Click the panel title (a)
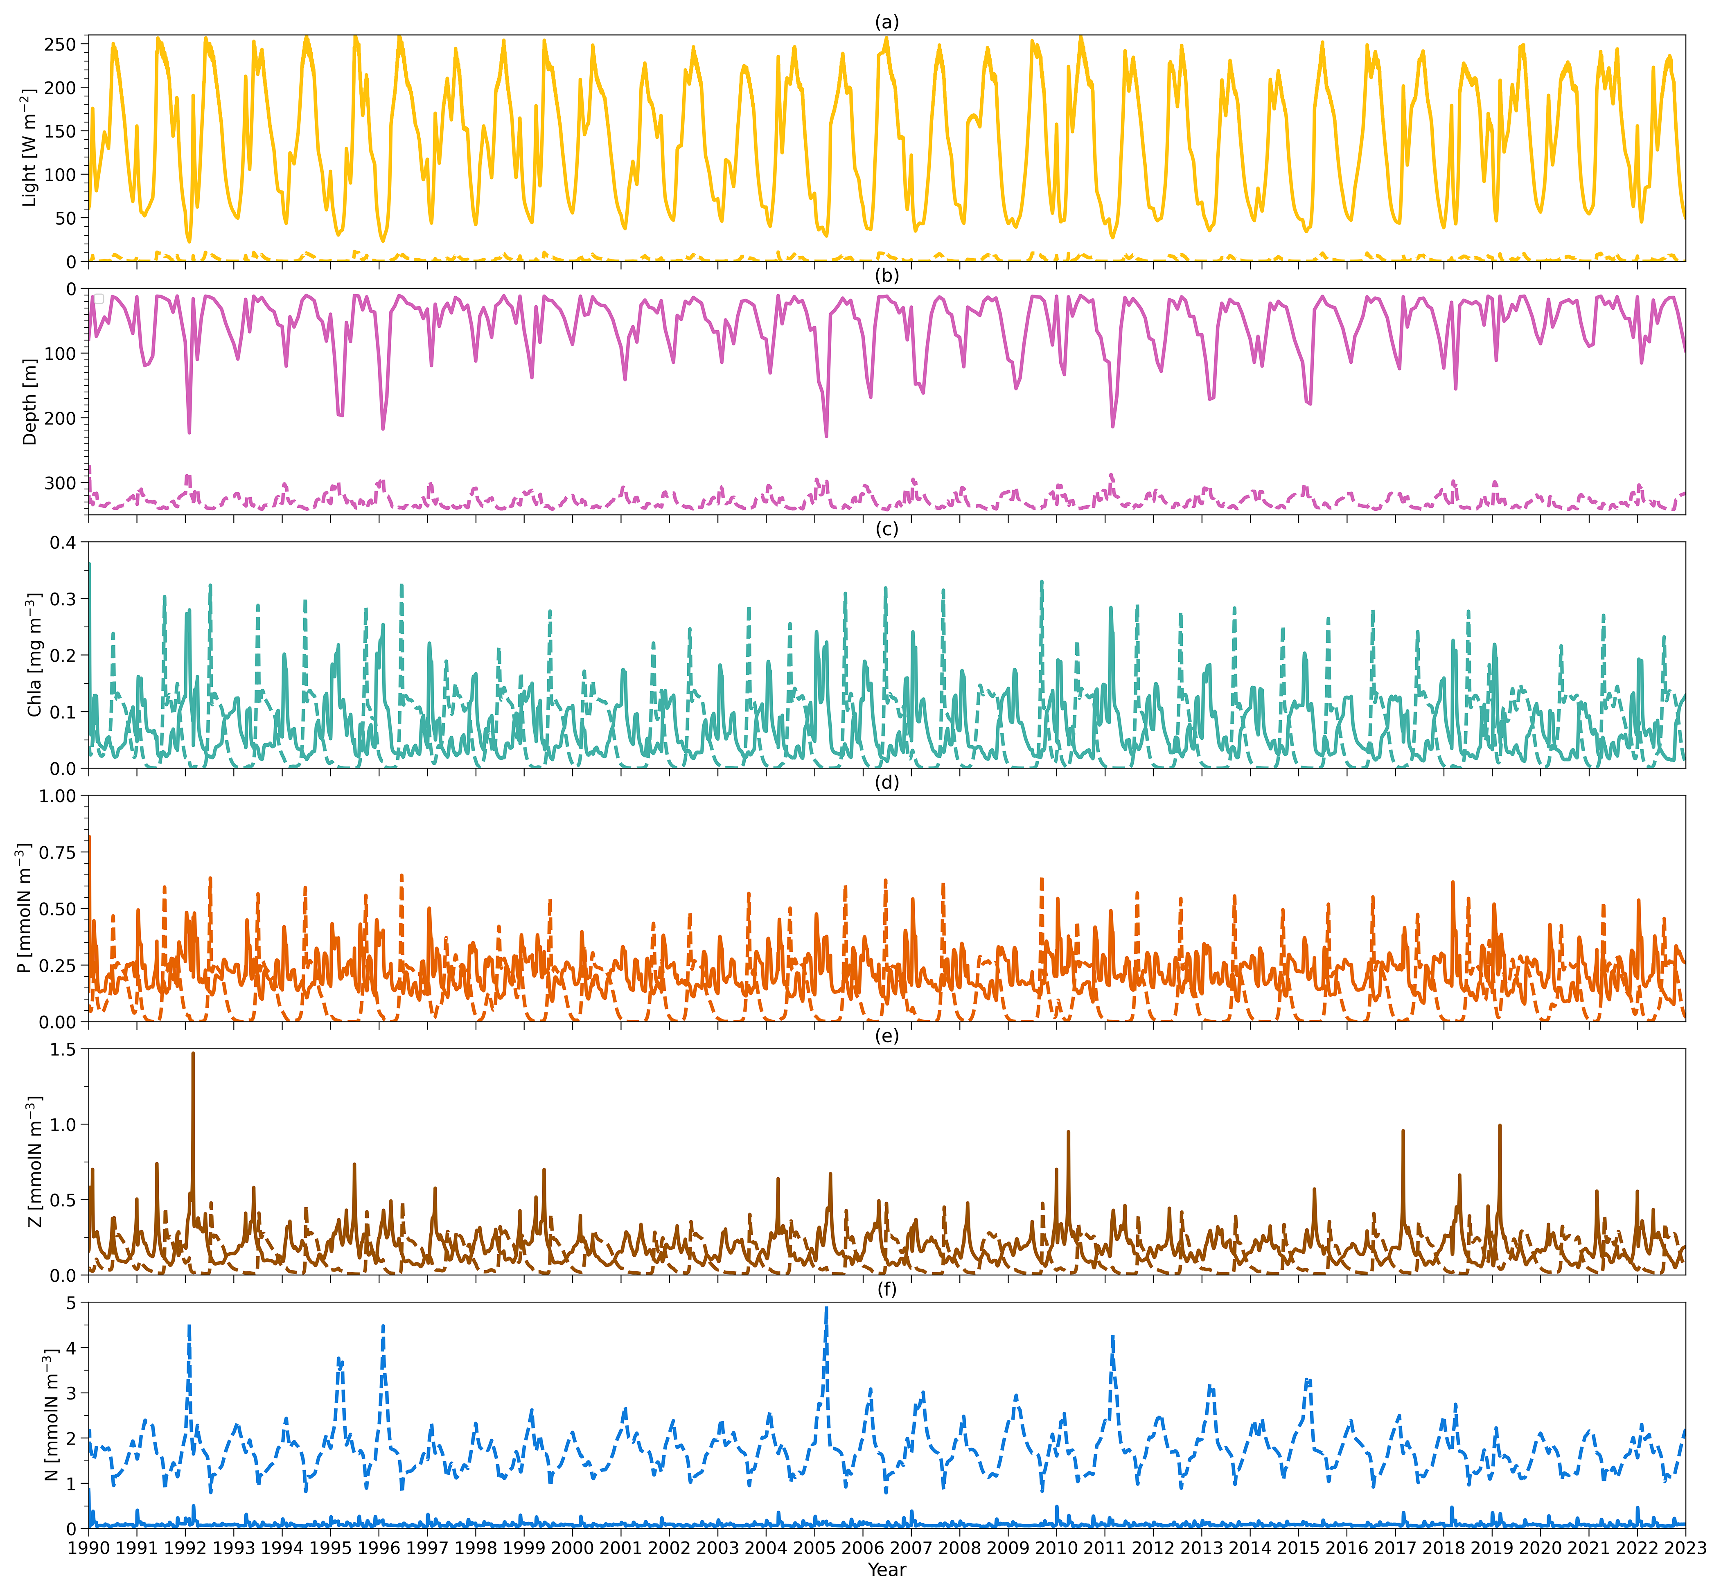The image size is (1721, 1591). 886,23
